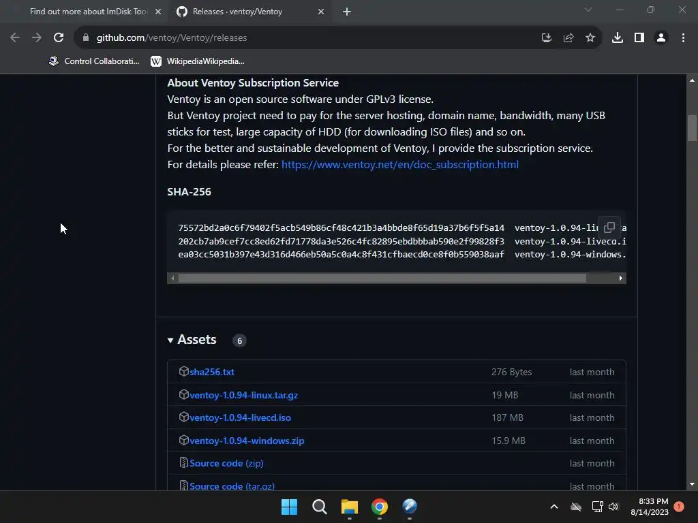Download ventoy-1.0.94-windows.zip
The width and height of the screenshot is (698, 523).
[247, 441]
